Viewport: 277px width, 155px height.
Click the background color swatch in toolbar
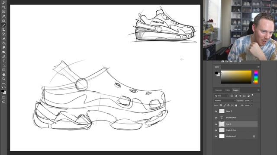coord(5,93)
